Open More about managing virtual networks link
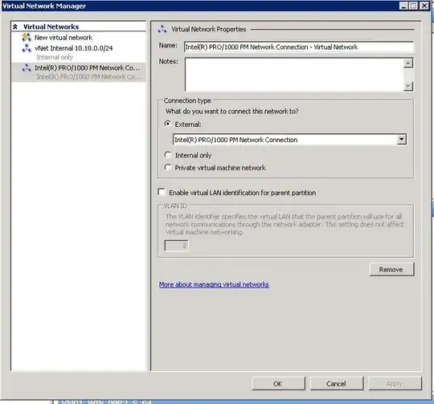The width and height of the screenshot is (434, 404). (214, 284)
